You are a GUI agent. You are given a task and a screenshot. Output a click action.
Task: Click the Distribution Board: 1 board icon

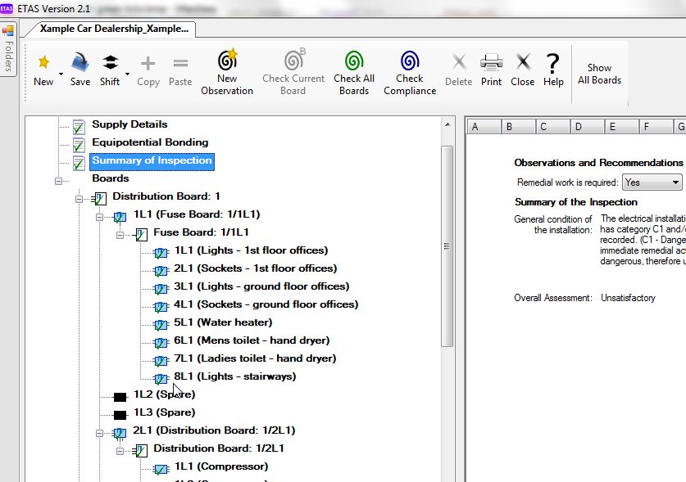tap(99, 199)
